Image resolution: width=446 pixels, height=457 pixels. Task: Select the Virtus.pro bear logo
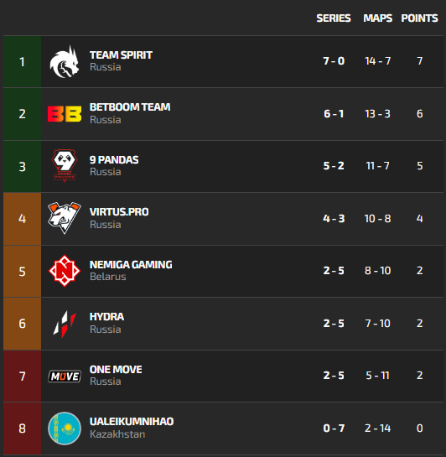point(65,218)
